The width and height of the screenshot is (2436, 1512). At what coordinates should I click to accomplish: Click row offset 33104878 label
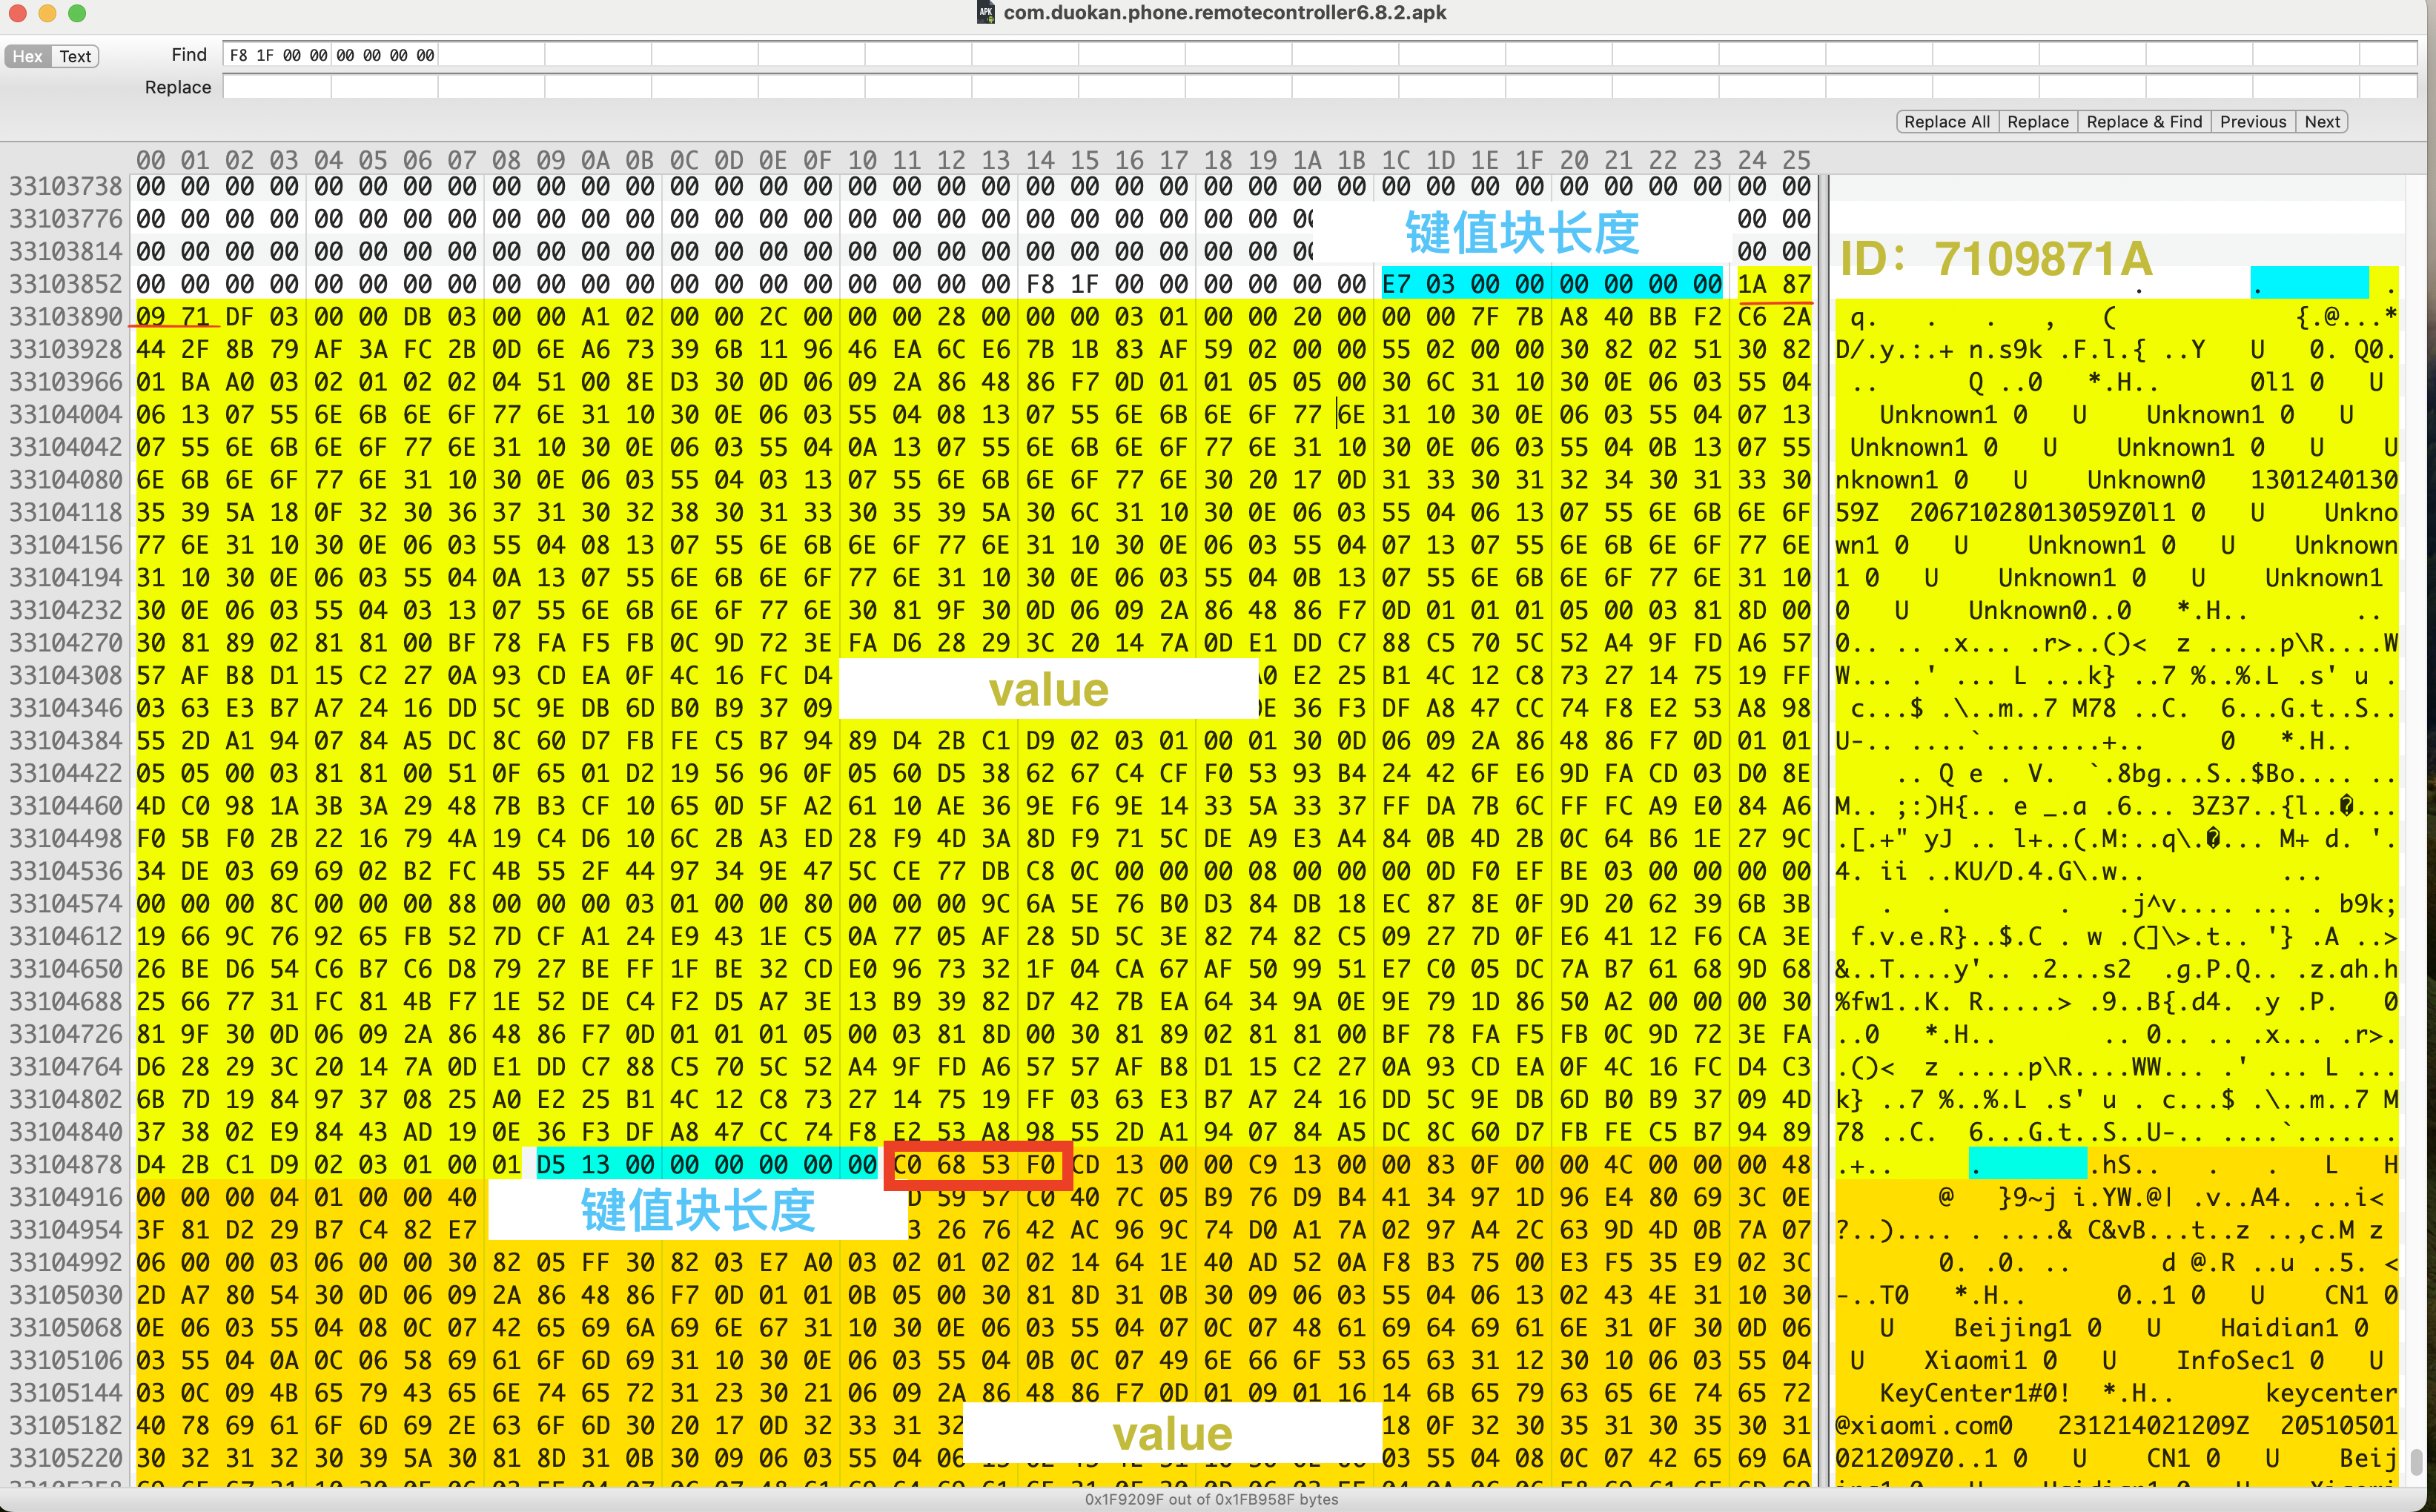[65, 1164]
